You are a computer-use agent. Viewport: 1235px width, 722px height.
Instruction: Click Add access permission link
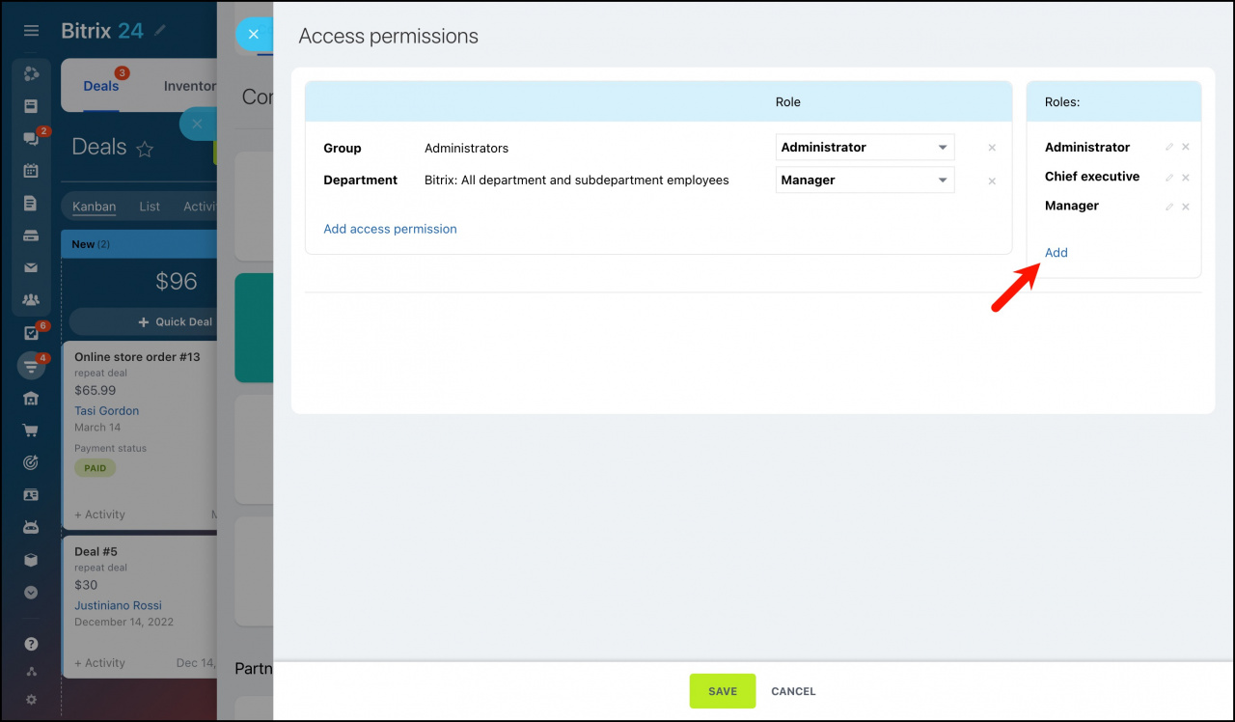390,229
